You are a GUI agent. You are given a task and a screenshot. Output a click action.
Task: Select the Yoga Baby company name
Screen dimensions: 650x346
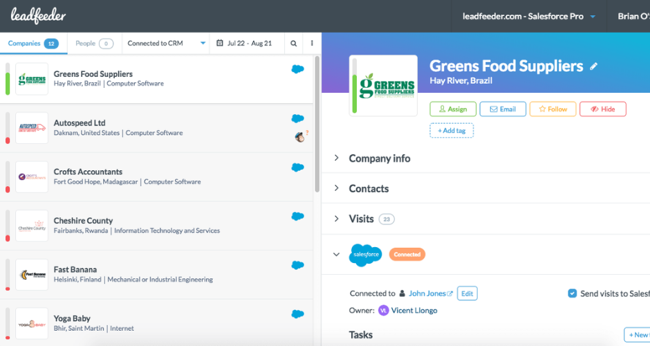pos(72,318)
